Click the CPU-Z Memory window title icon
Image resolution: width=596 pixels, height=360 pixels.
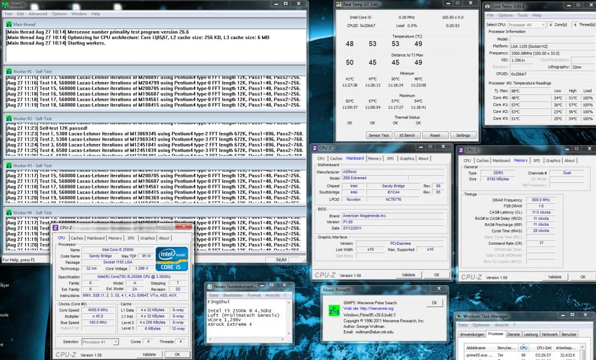coord(460,149)
